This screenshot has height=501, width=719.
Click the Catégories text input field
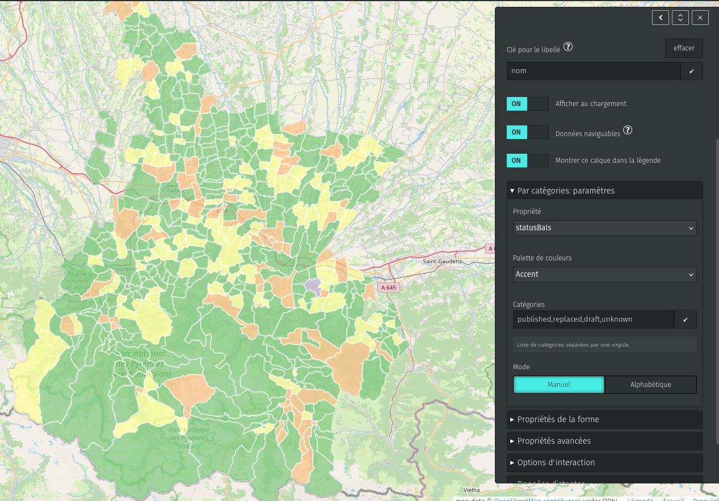pos(593,319)
